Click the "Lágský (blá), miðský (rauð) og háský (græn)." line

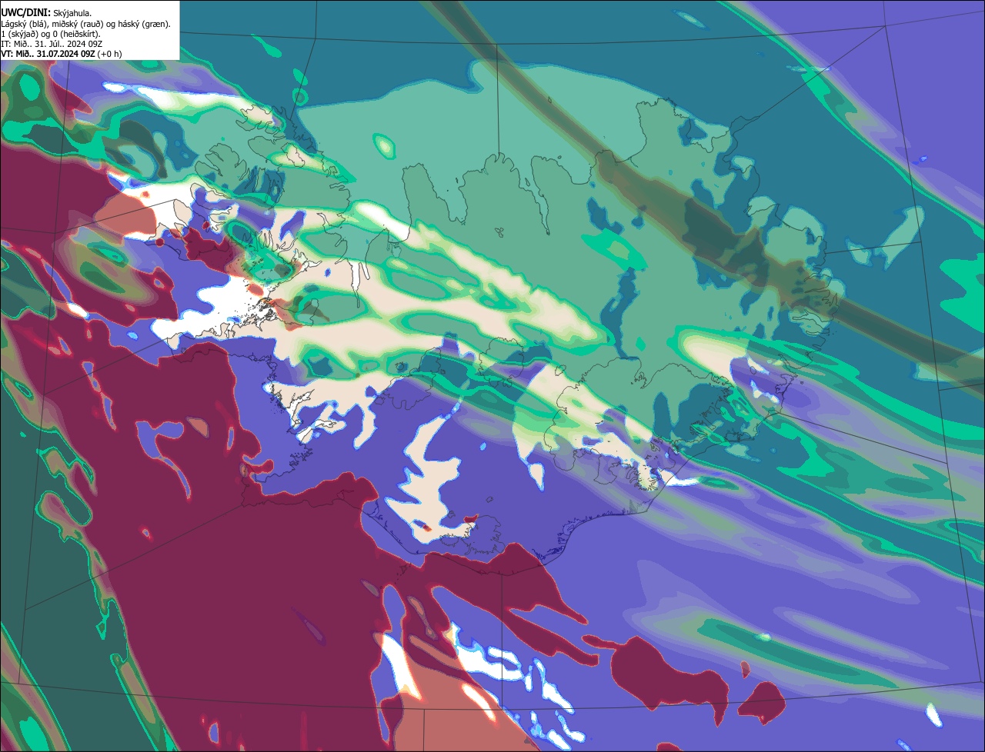point(85,24)
